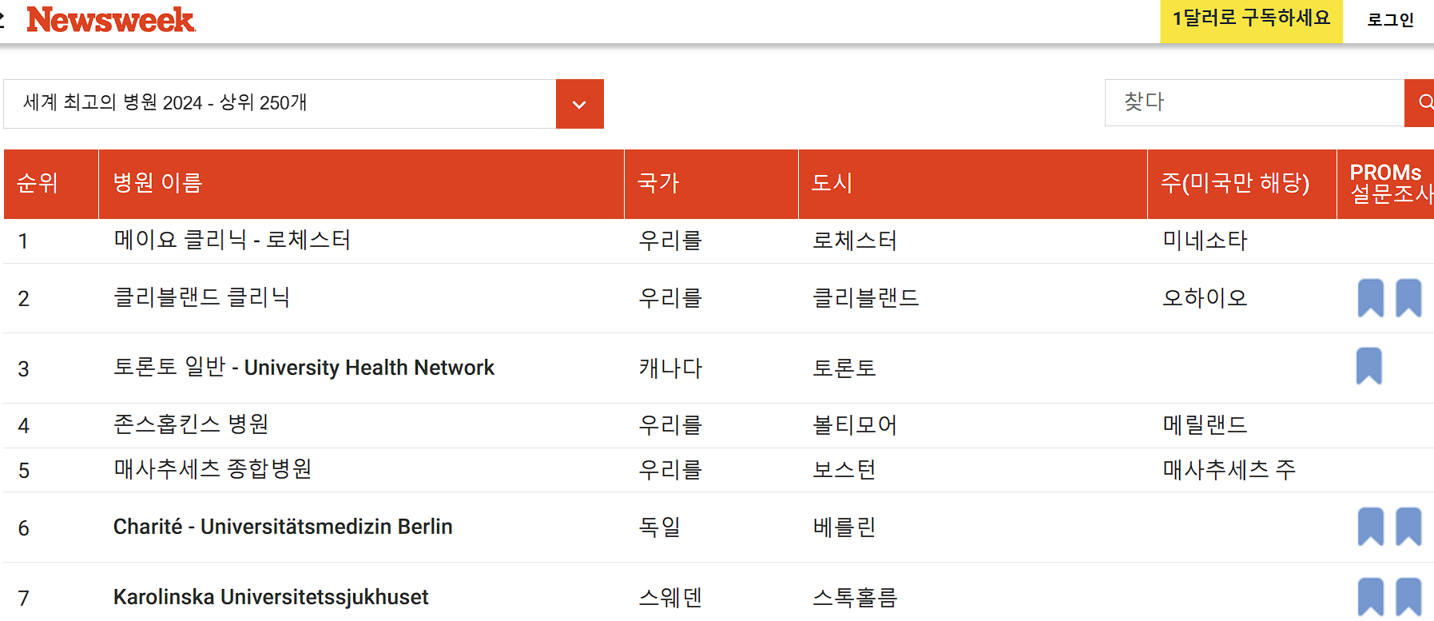Select the 클리블랜드 city cell
The height and width of the screenshot is (621, 1434).
pos(866,298)
